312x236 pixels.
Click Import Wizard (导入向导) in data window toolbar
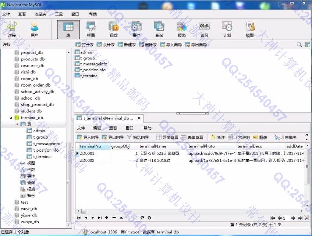88,137
